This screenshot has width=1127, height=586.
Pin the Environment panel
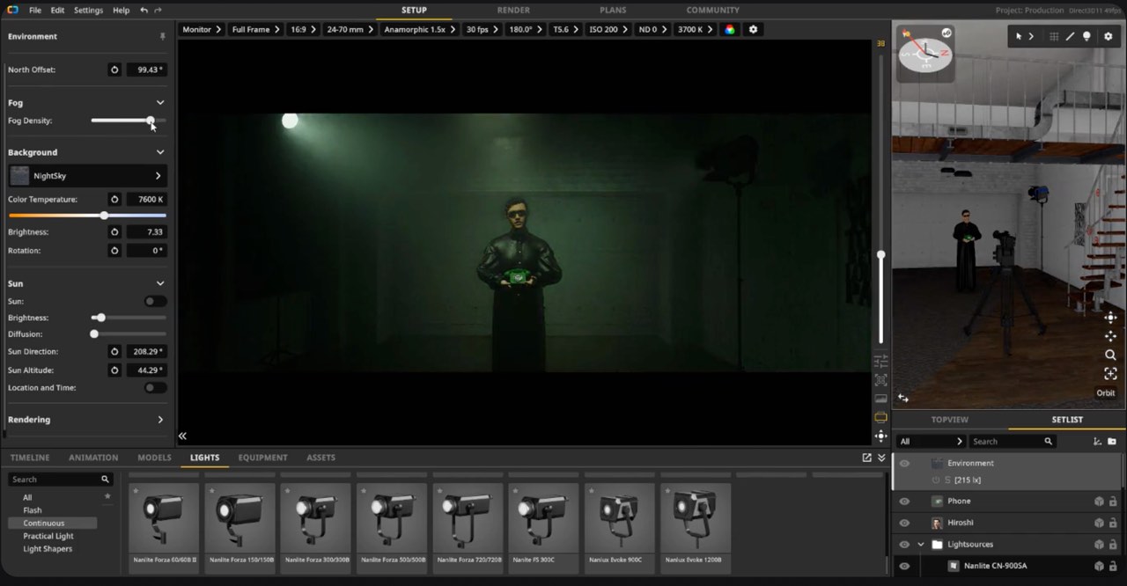click(x=162, y=37)
